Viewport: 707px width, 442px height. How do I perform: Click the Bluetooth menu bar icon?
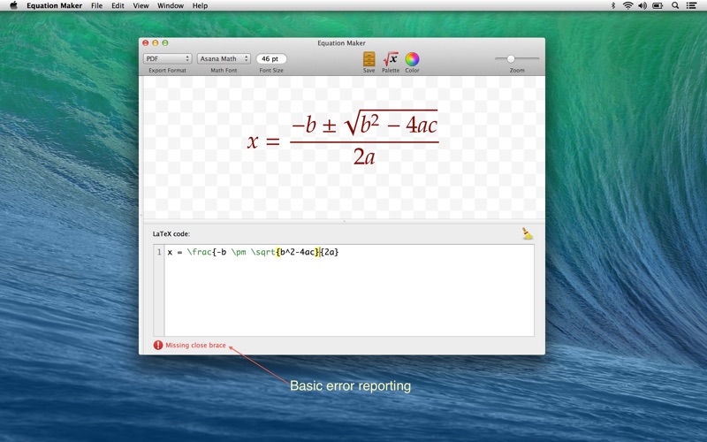click(x=613, y=5)
